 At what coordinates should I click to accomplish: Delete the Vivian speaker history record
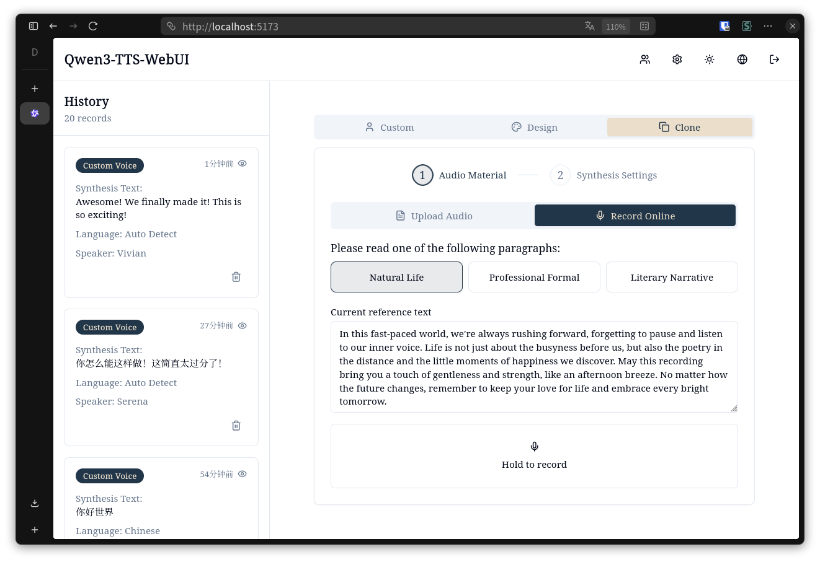coord(236,277)
